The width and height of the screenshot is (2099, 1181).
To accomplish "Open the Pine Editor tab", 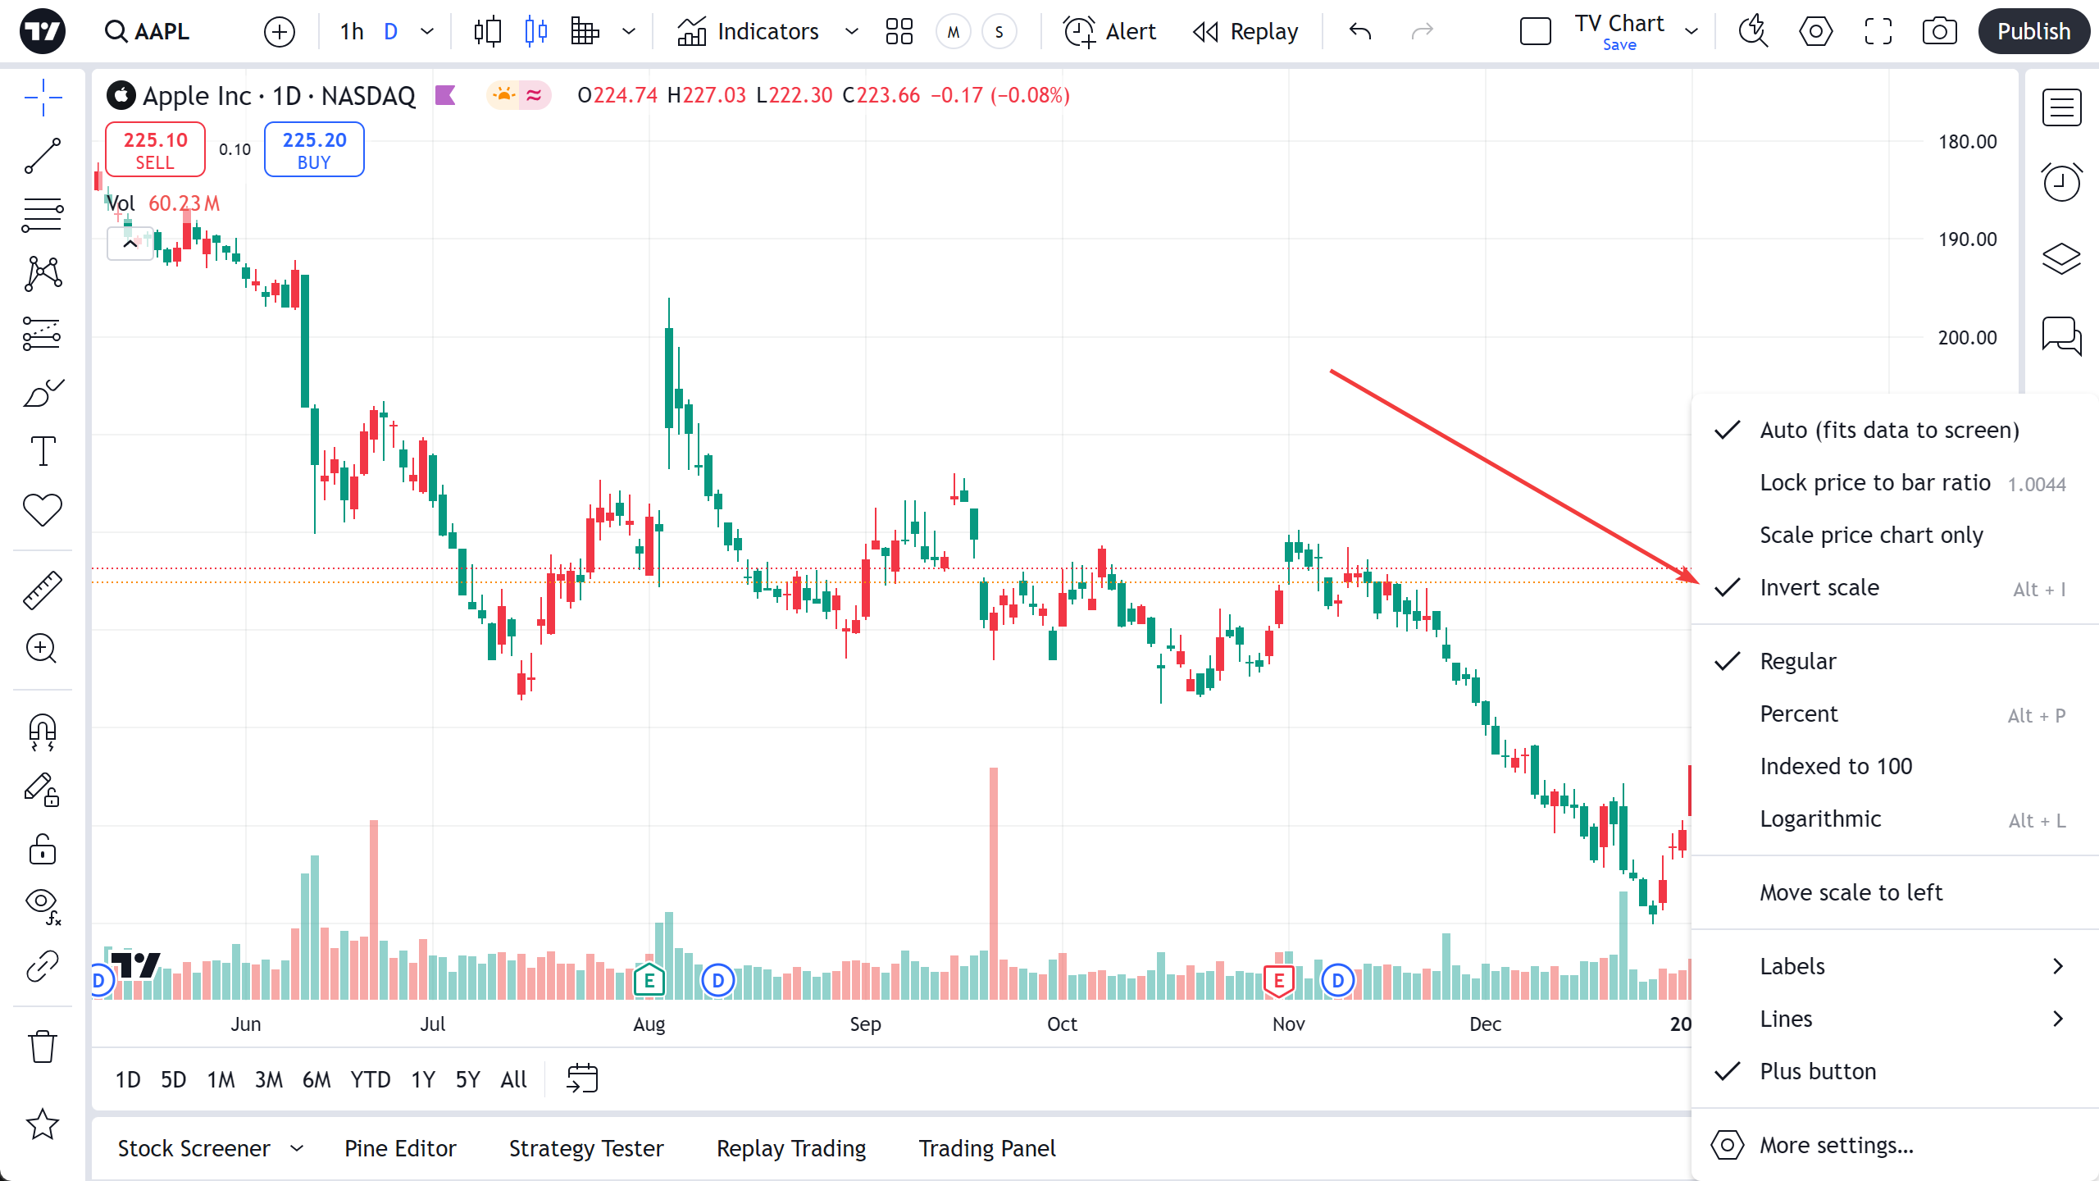I will [x=400, y=1149].
